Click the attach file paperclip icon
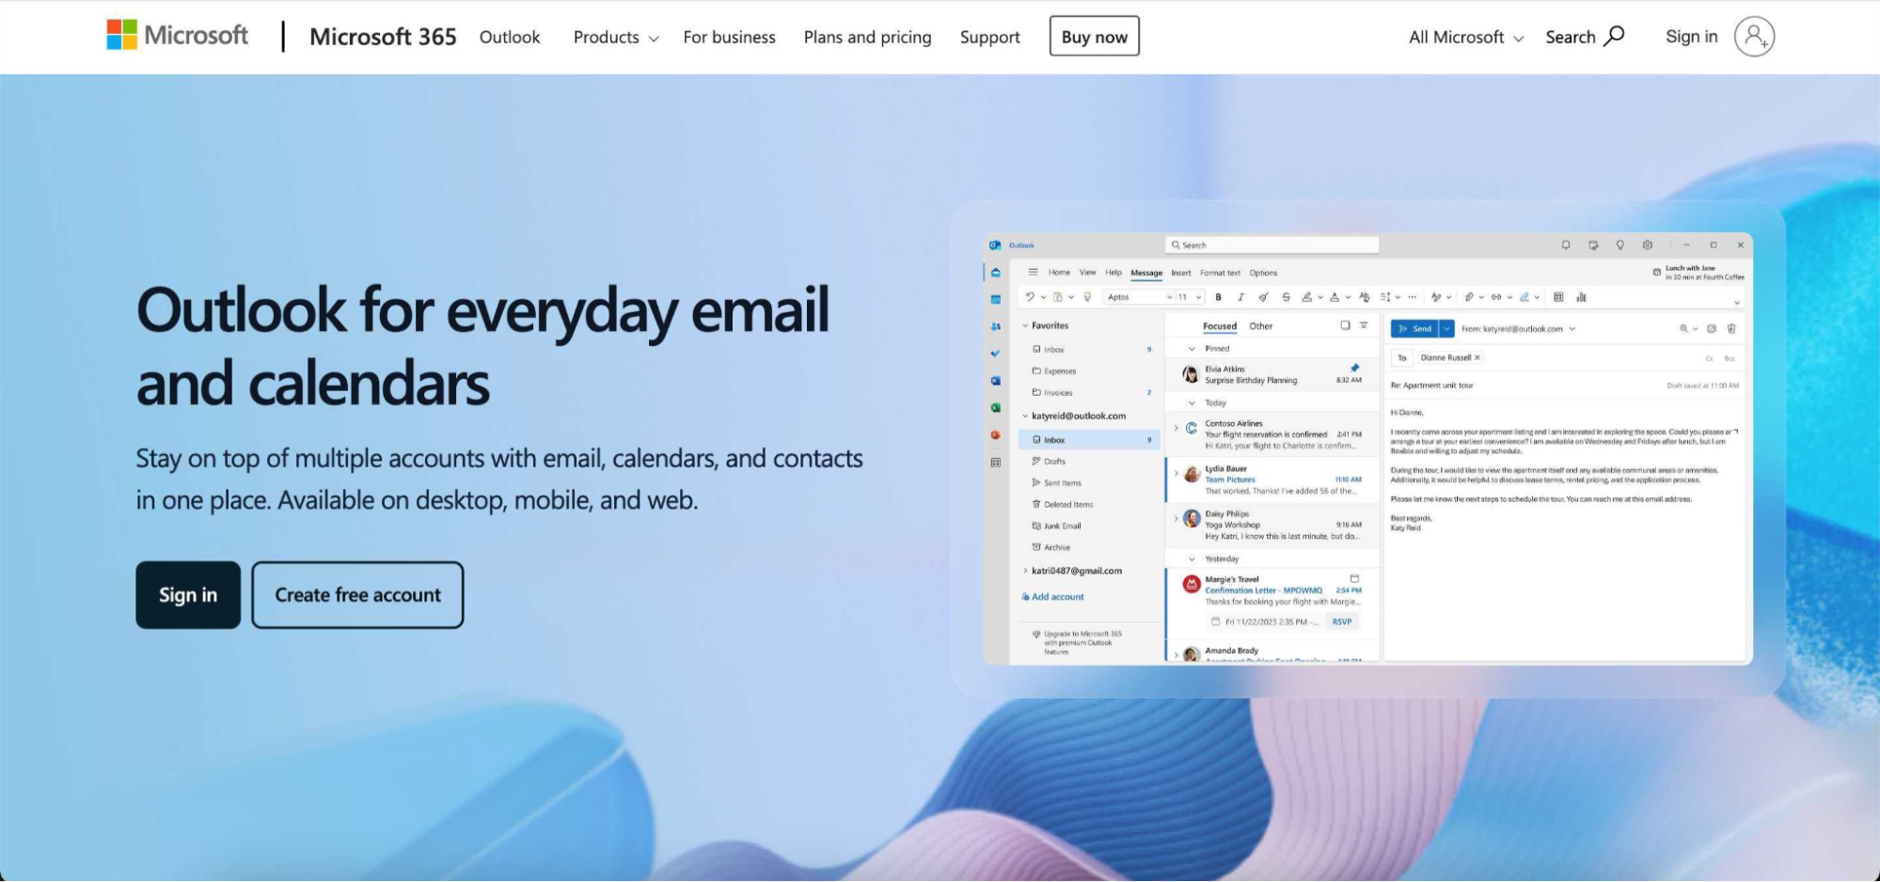Viewport: 1880px width, 882px height. [x=1468, y=296]
